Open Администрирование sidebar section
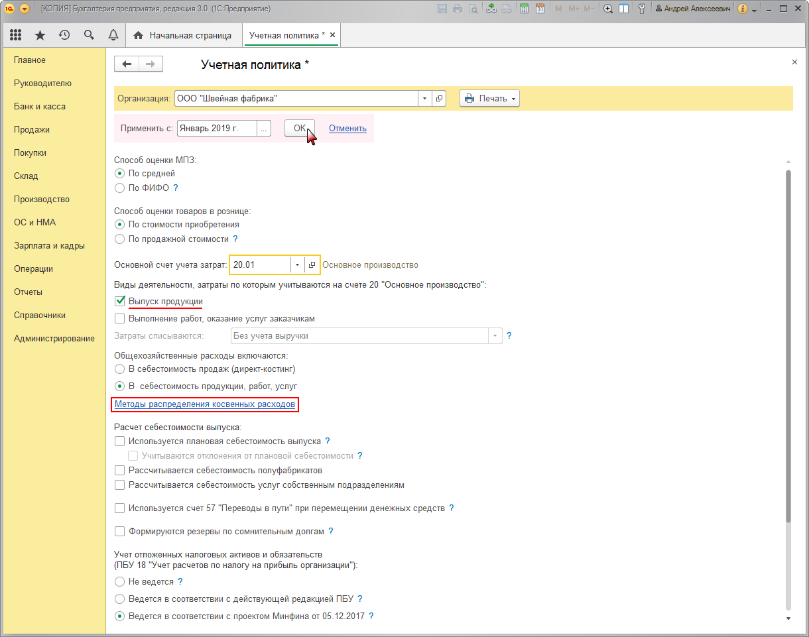Viewport: 809px width, 637px height. (x=54, y=339)
